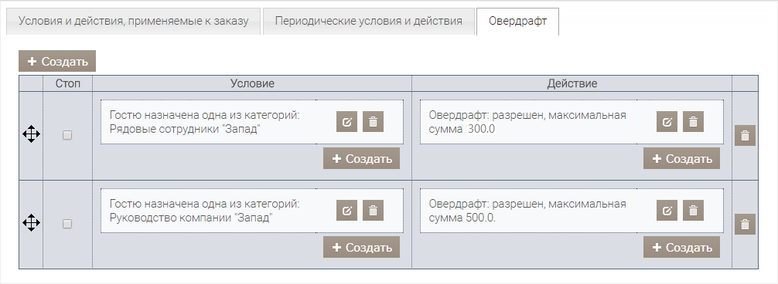The image size is (778, 284).
Task: Add an action to the second rule via Создать
Action: [x=682, y=248]
